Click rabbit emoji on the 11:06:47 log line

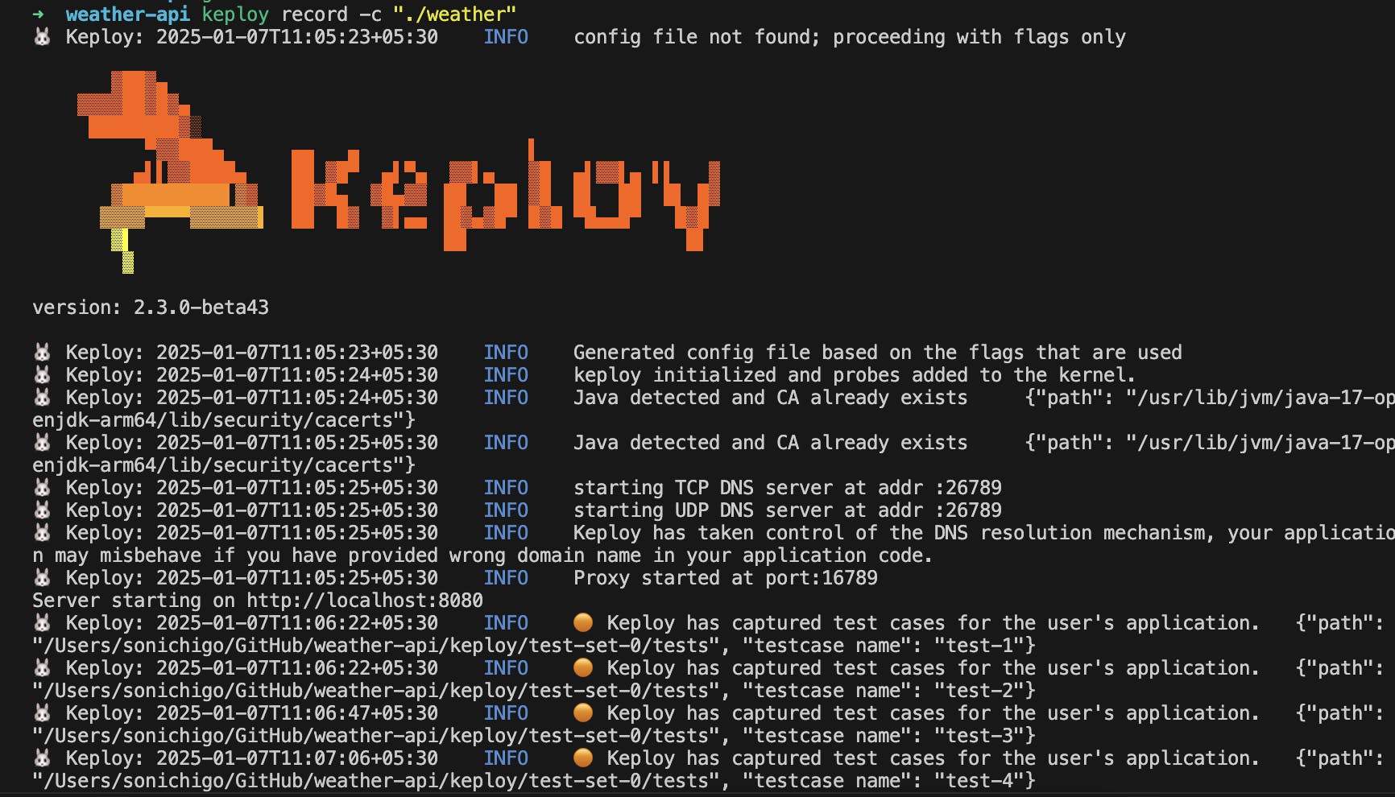tap(42, 713)
